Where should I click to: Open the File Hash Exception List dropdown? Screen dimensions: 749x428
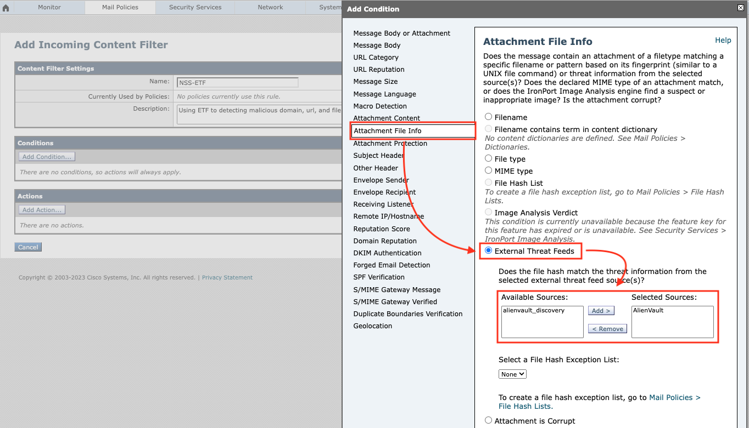point(512,374)
